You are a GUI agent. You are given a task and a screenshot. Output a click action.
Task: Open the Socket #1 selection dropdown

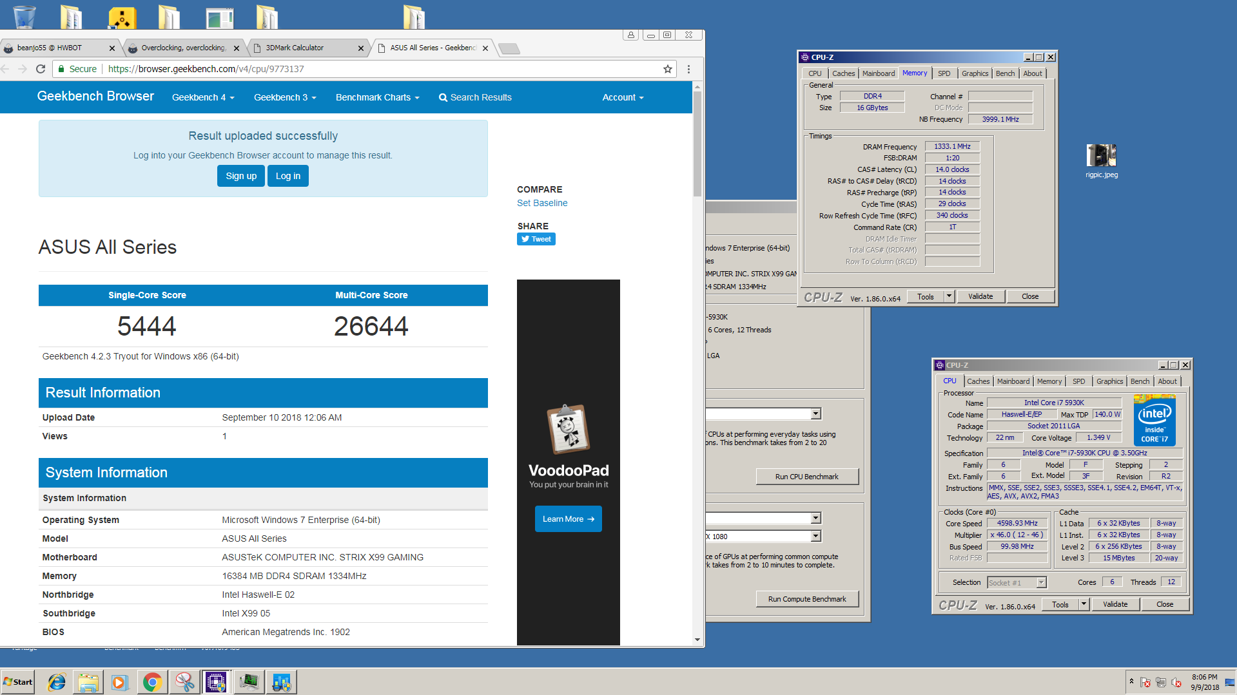(x=1017, y=582)
